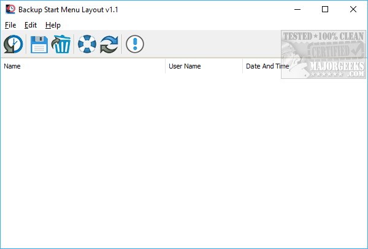Click the lifebuoy reset layout icon
The height and width of the screenshot is (249, 368).
click(87, 45)
